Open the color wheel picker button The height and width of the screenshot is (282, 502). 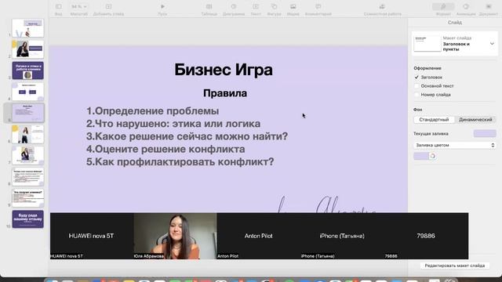(x=433, y=156)
